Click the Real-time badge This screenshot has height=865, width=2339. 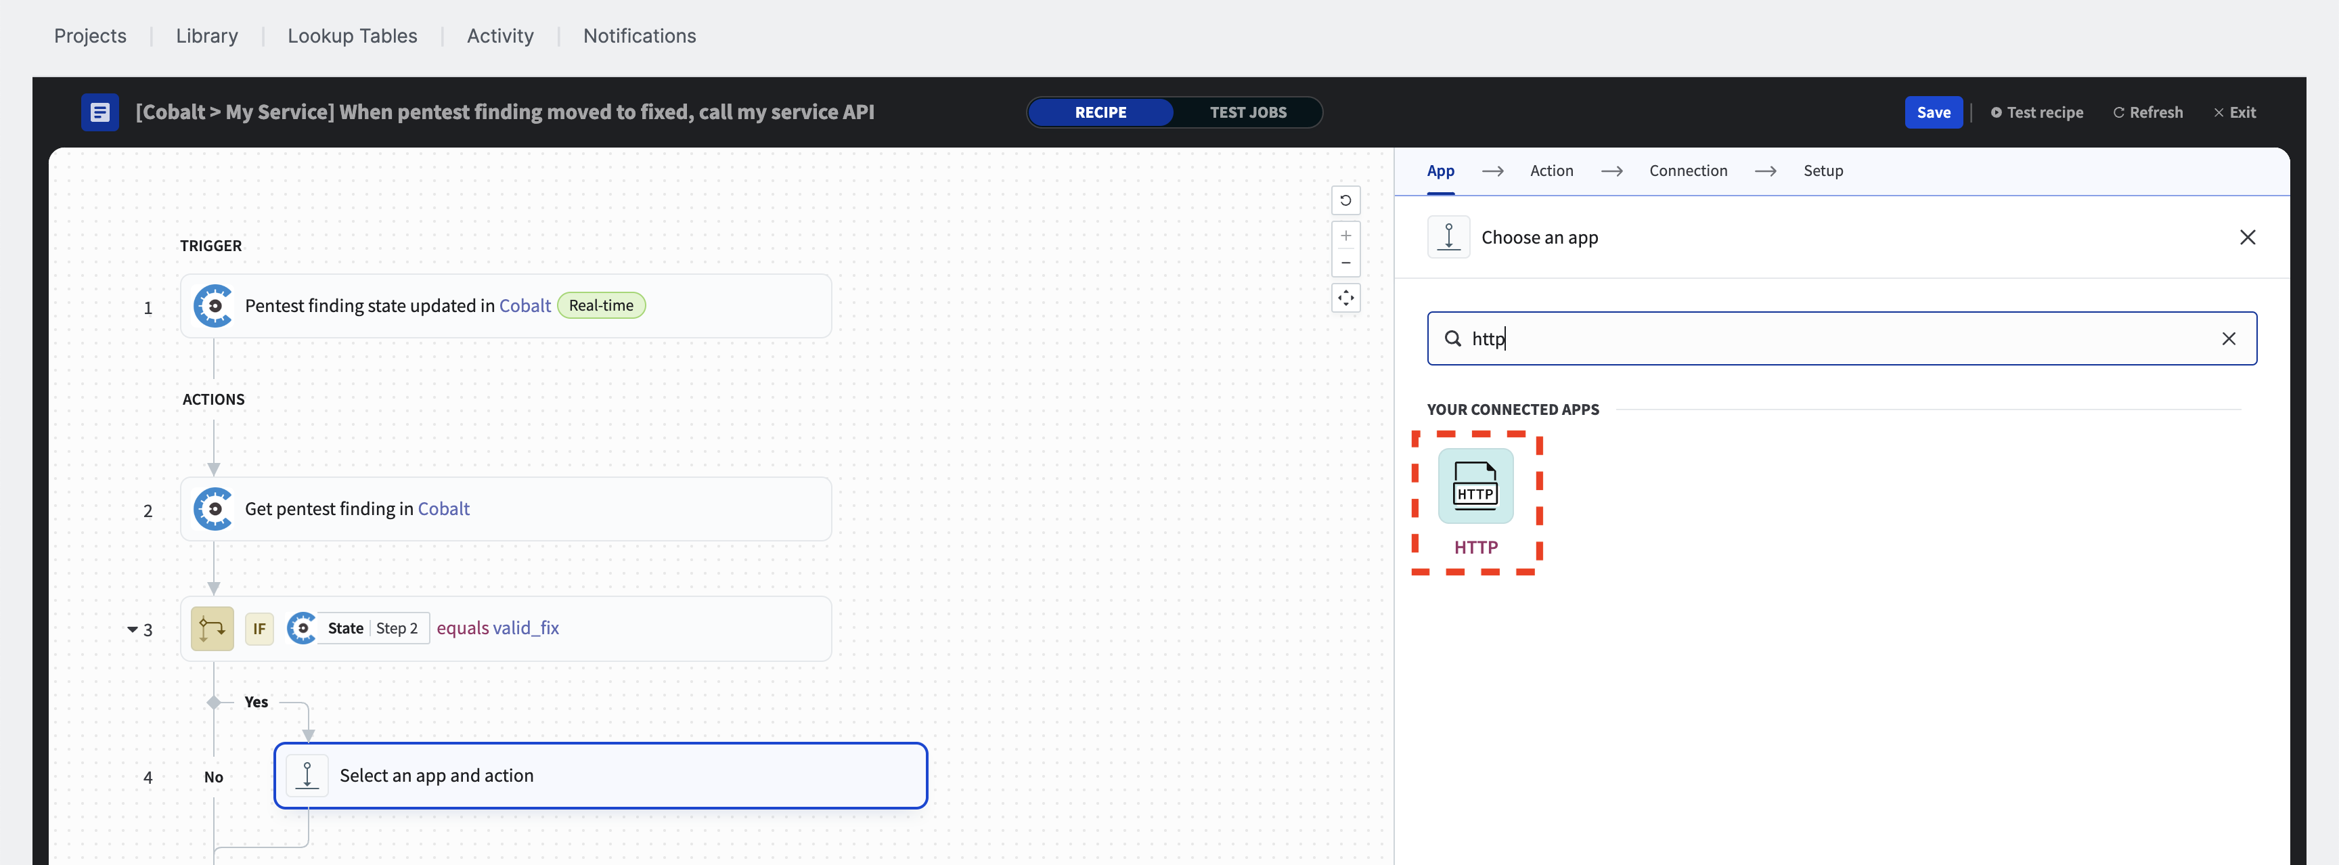point(601,306)
